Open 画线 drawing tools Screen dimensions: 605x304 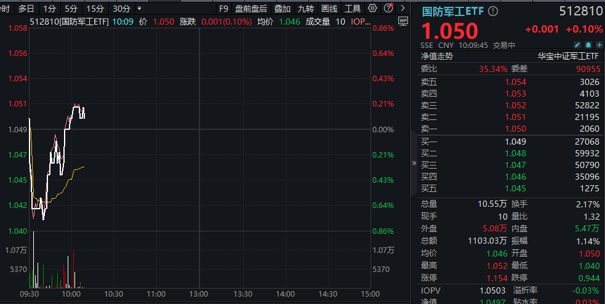point(329,9)
